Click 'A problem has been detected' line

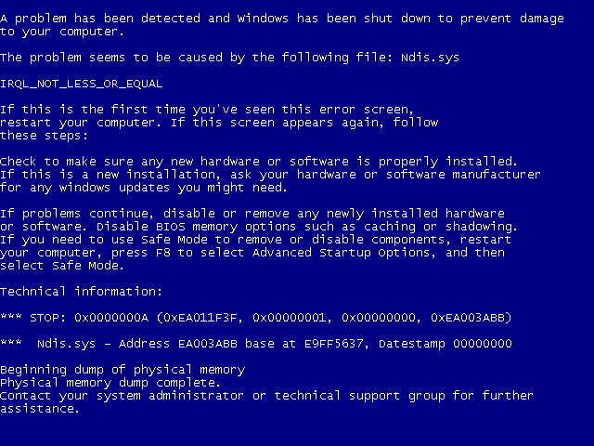point(282,19)
